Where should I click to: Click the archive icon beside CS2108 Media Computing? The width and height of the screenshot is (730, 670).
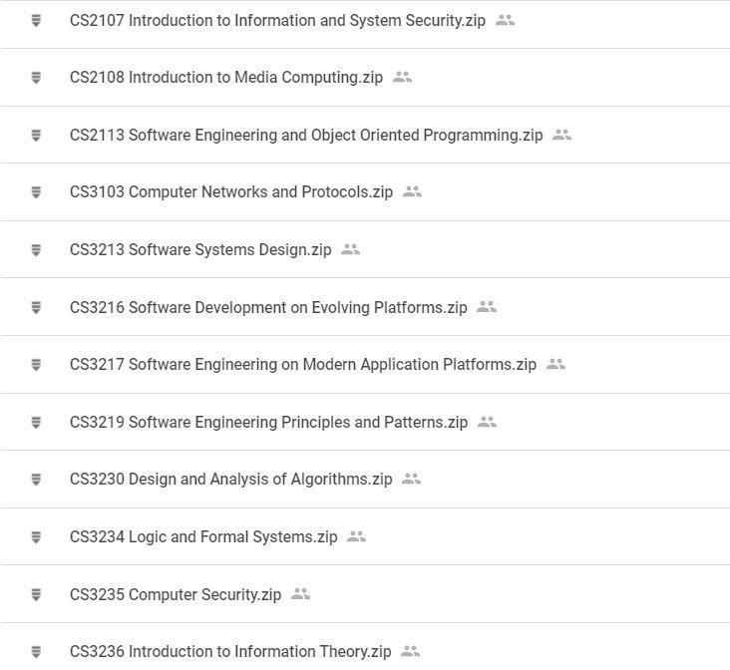point(36,77)
